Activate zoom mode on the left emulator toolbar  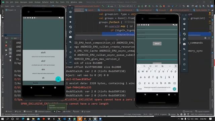point(70,42)
